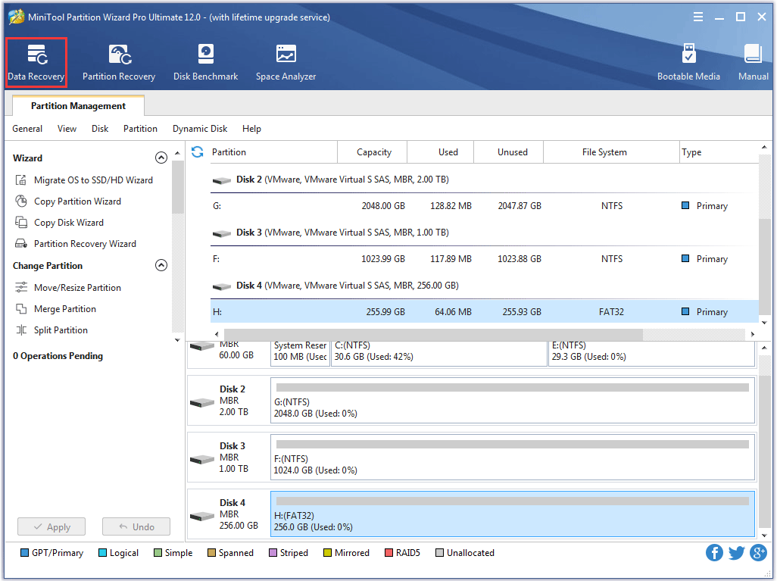Launch Partition Recovery from the toolbar
Screen dimensions: 777x581
[119, 61]
